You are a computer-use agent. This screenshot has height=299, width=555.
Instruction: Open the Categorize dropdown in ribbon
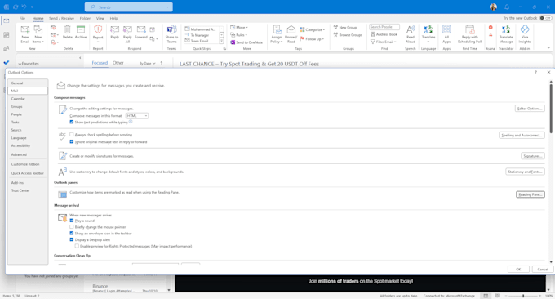(312, 29)
